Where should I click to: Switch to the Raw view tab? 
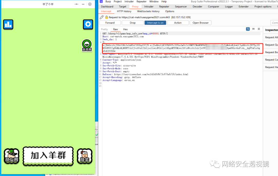pos(115,29)
